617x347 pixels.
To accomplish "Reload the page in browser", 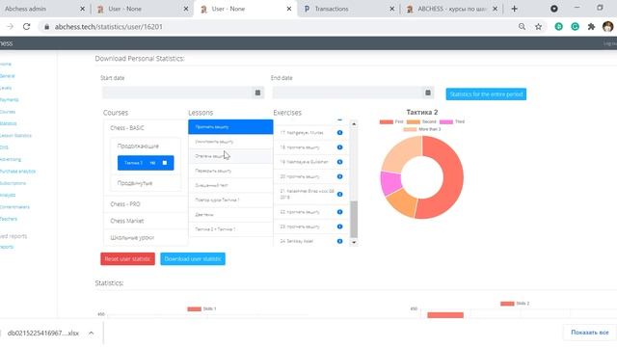I will 26,26.
